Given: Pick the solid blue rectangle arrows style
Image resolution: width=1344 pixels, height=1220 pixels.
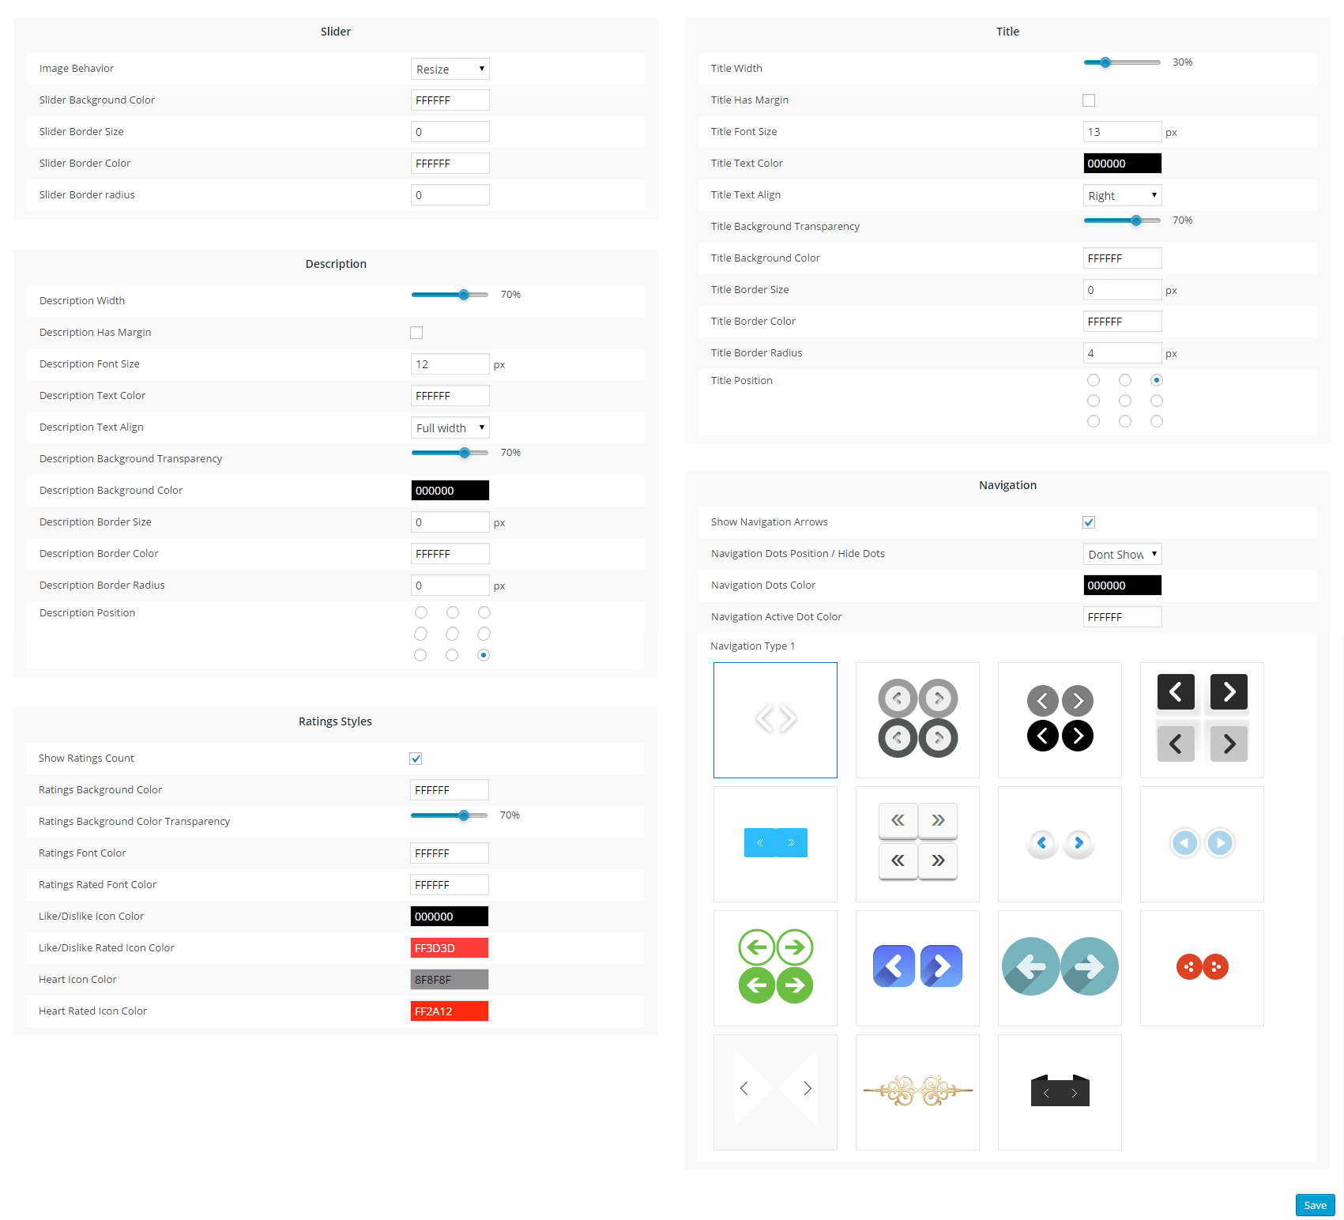Looking at the screenshot, I should [775, 843].
